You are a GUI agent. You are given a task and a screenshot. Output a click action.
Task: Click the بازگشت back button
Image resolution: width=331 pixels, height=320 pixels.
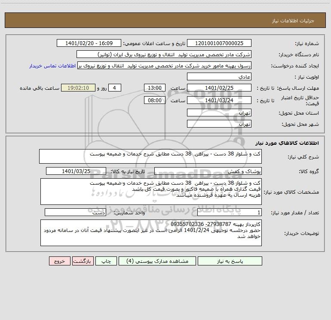83,261
